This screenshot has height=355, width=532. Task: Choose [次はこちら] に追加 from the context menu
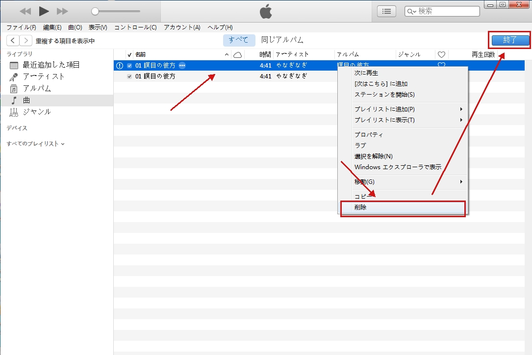(x=381, y=84)
